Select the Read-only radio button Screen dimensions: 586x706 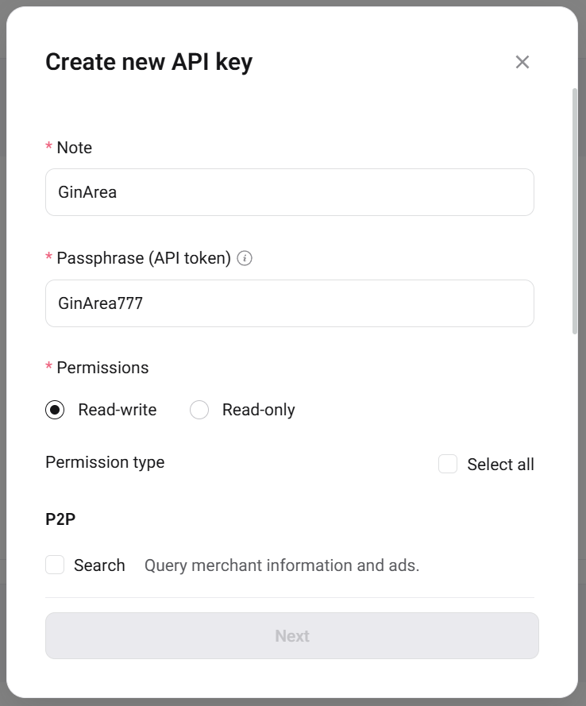pyautogui.click(x=199, y=410)
